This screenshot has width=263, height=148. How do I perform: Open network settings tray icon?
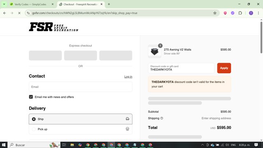click(x=222, y=145)
